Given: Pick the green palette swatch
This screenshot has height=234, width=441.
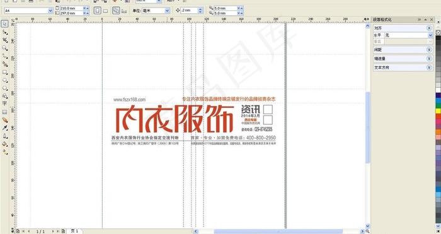Looking at the screenshot, I should (438, 105).
